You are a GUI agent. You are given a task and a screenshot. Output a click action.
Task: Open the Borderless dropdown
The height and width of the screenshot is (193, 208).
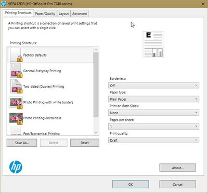coord(153,85)
